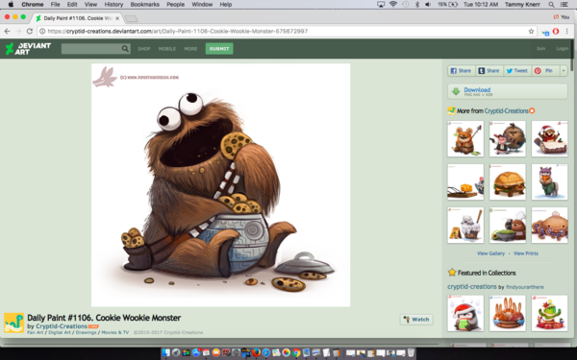
Task: Bookmark page with the star icon
Action: (x=531, y=32)
